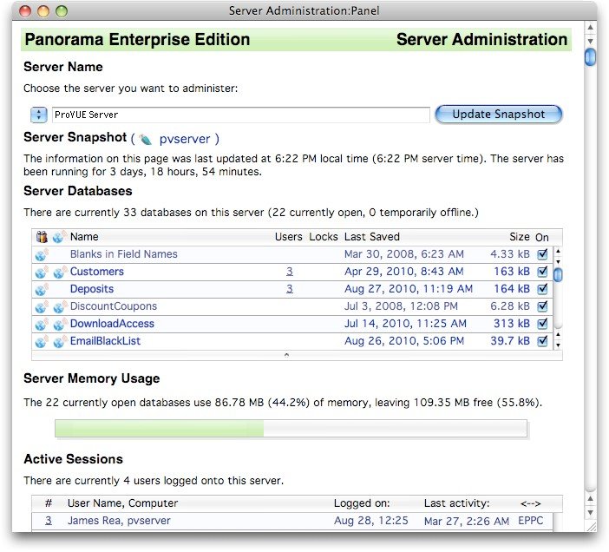Click the server memory usage bar
The image size is (609, 552).
(x=291, y=429)
